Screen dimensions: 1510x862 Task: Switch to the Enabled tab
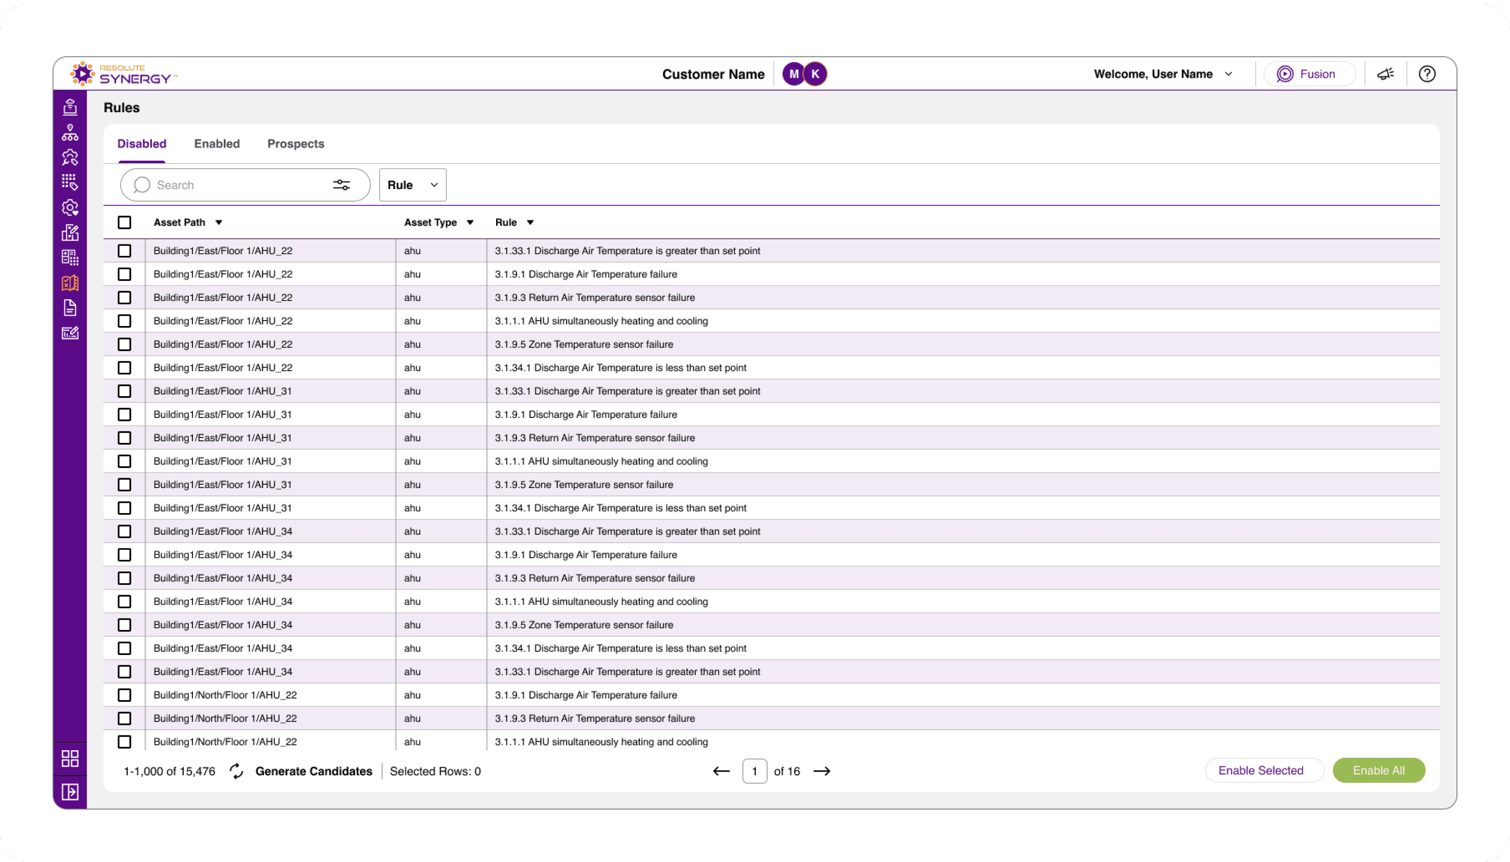[x=217, y=144]
